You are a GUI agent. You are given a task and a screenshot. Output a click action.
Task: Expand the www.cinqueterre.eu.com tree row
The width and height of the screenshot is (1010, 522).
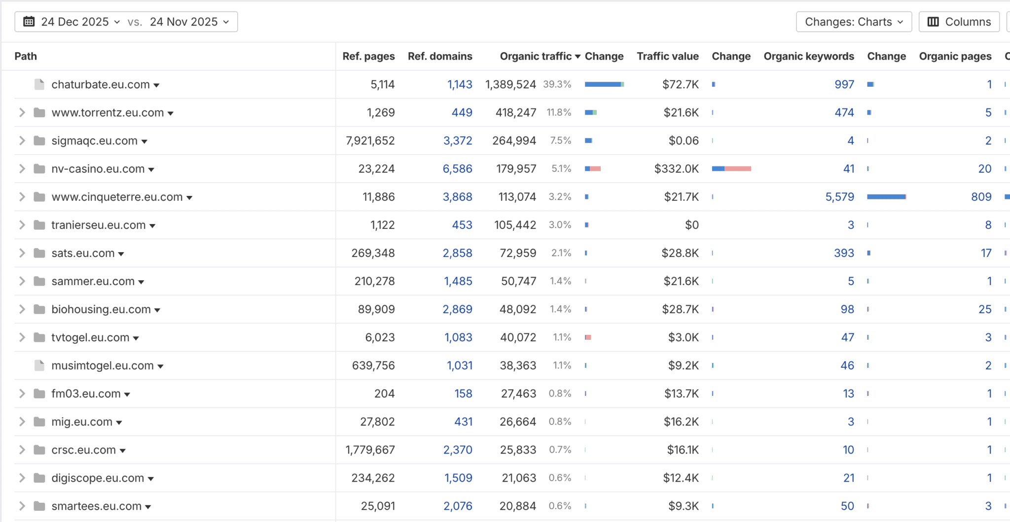(22, 197)
